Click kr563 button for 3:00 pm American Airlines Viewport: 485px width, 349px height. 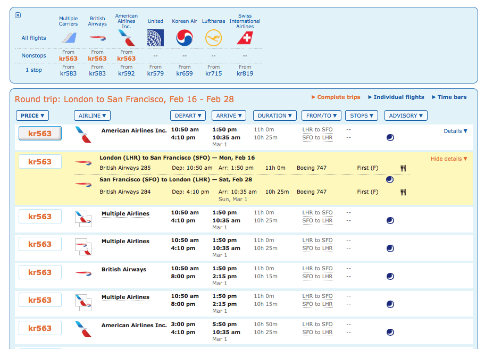(x=40, y=328)
